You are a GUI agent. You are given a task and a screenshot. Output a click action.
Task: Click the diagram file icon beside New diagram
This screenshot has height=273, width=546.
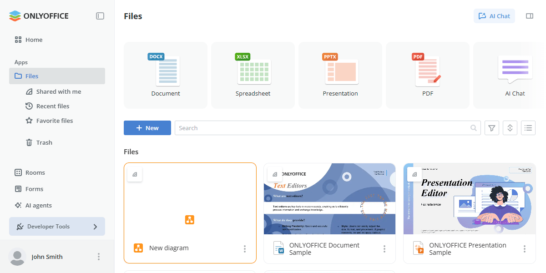(138, 248)
